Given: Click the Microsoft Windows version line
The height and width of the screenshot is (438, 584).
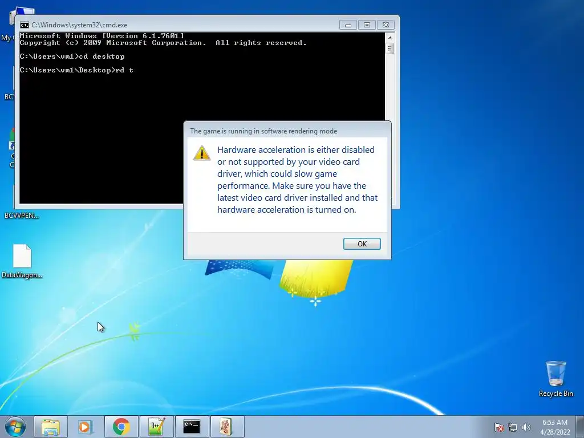Looking at the screenshot, I should click(102, 36).
